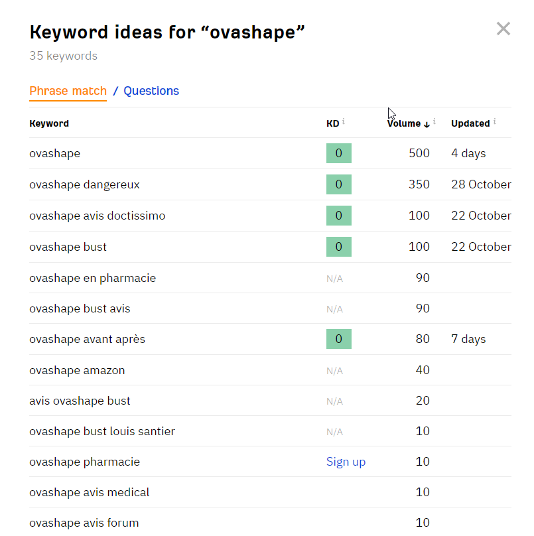Click Sign up link for ovashape pharmacie
The height and width of the screenshot is (536, 534).
346,462
